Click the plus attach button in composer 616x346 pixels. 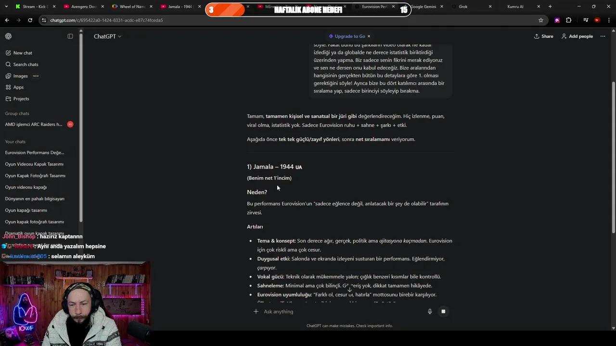click(256, 311)
